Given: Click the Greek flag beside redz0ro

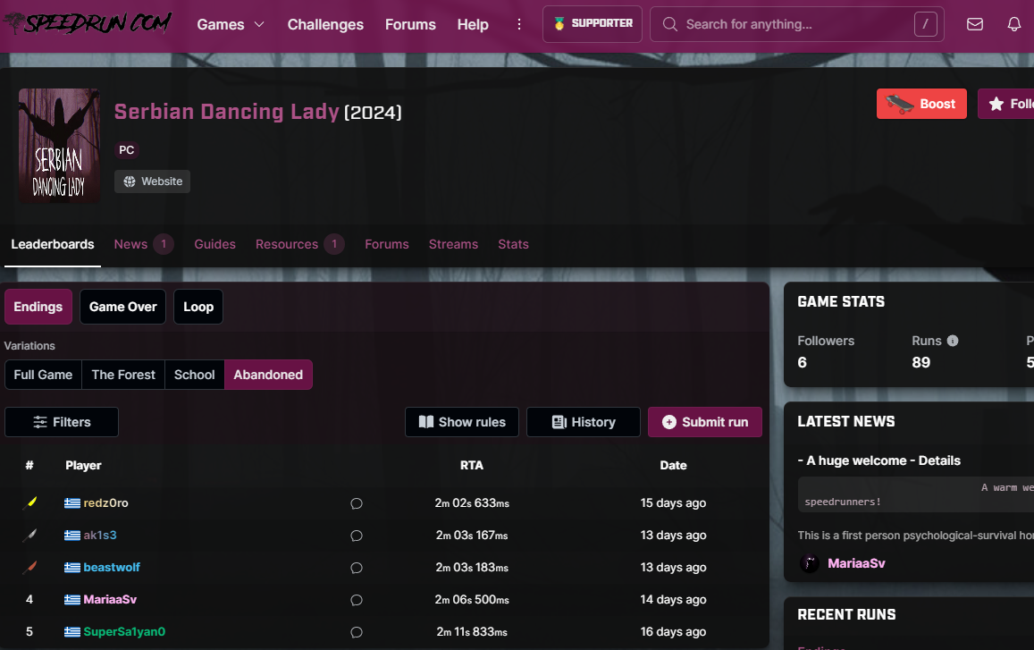Looking at the screenshot, I should (71, 502).
